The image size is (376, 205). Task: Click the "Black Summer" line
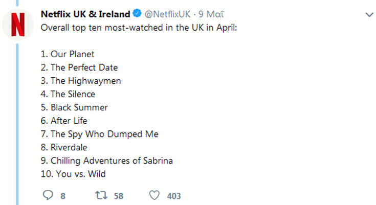(x=74, y=107)
